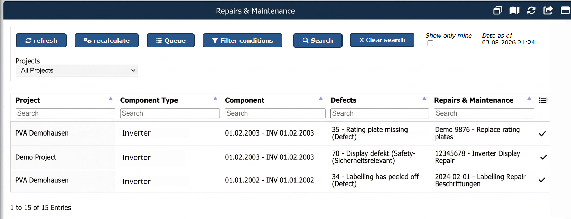571x219 pixels.
Task: Click the recalculate button
Action: coord(106,40)
